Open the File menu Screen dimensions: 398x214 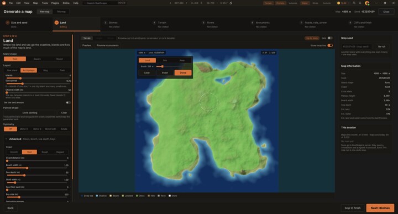[x=11, y=3]
